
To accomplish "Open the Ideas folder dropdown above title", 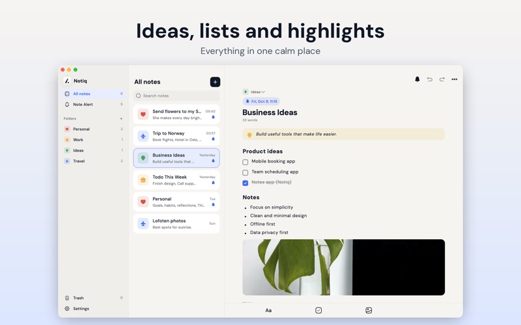I will pyautogui.click(x=254, y=92).
